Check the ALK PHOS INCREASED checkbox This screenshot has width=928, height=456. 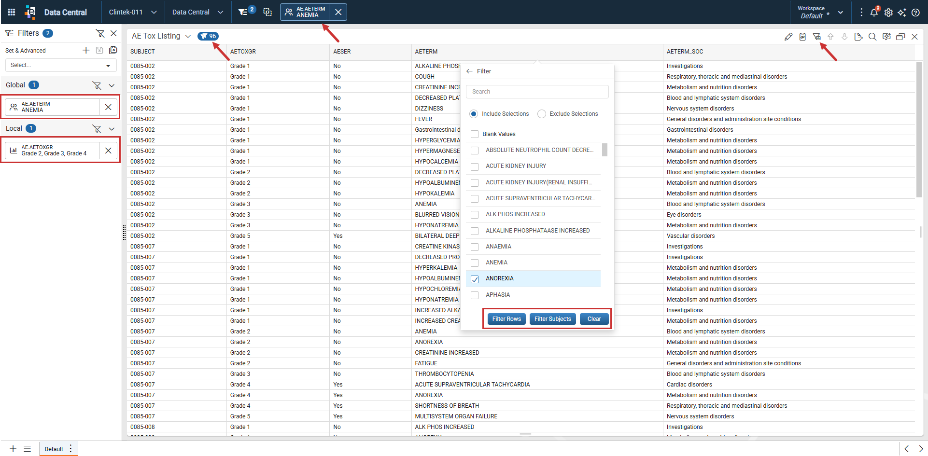475,215
